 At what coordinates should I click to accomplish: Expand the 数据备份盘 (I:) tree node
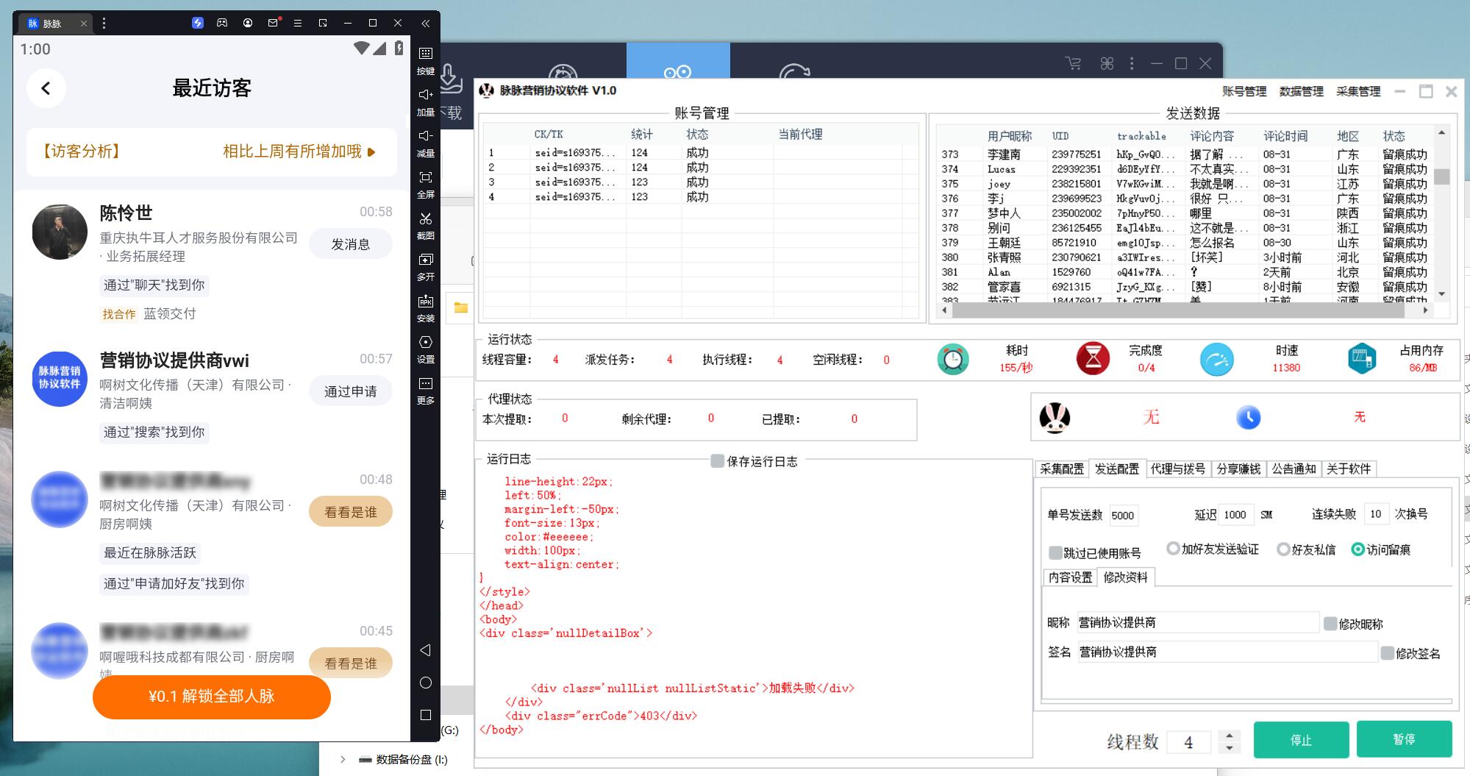click(x=343, y=759)
